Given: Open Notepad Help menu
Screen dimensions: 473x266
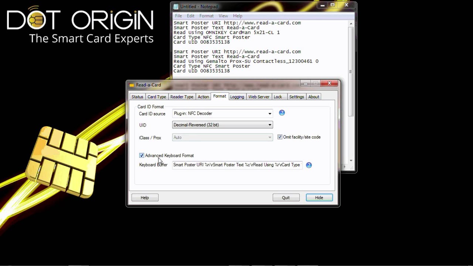Looking at the screenshot, I should click(x=238, y=16).
